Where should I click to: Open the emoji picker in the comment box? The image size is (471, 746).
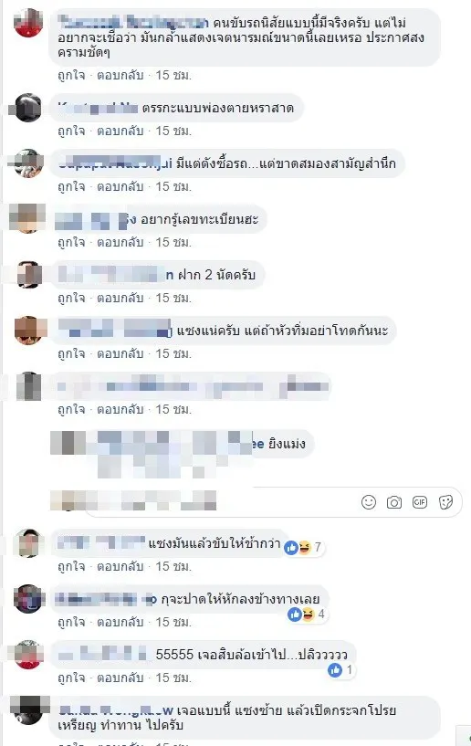[369, 502]
